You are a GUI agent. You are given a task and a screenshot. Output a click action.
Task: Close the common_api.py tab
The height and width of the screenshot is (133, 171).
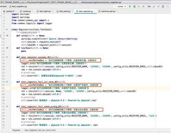(x=117, y=11)
